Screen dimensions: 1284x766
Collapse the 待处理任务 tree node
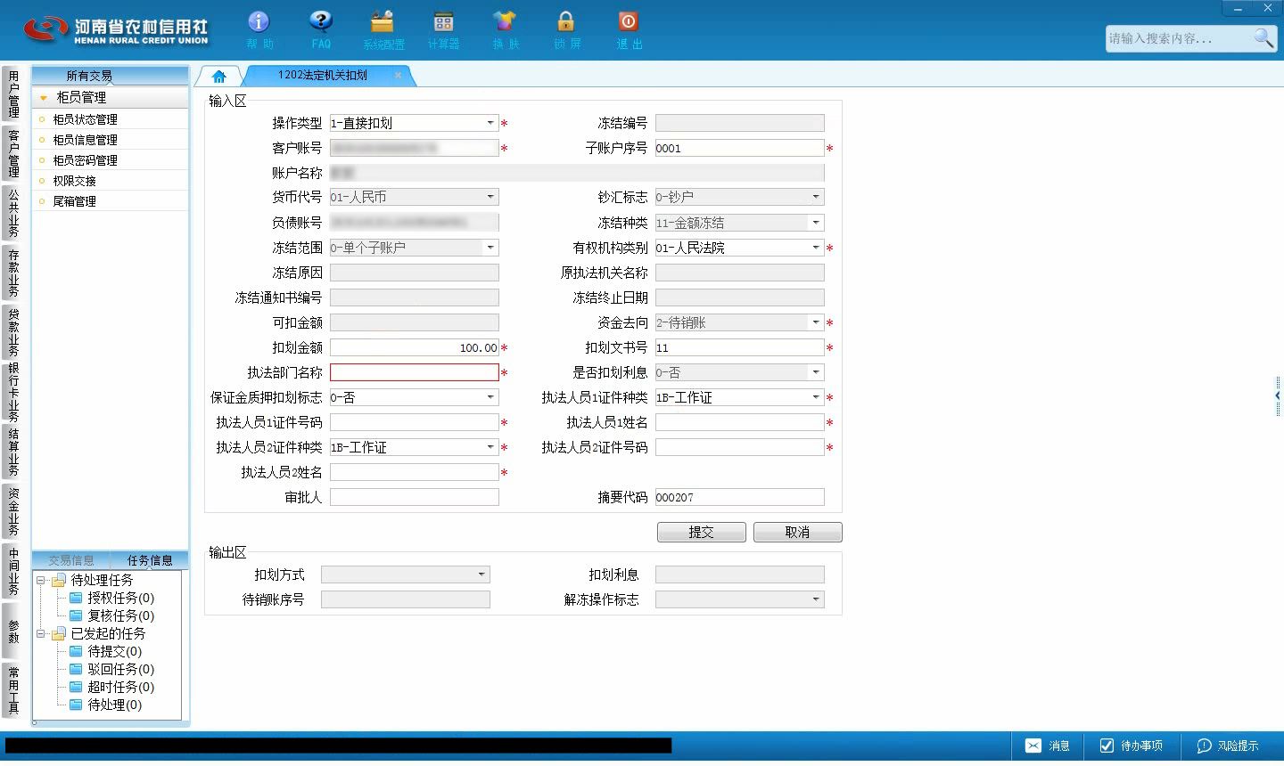[x=40, y=580]
